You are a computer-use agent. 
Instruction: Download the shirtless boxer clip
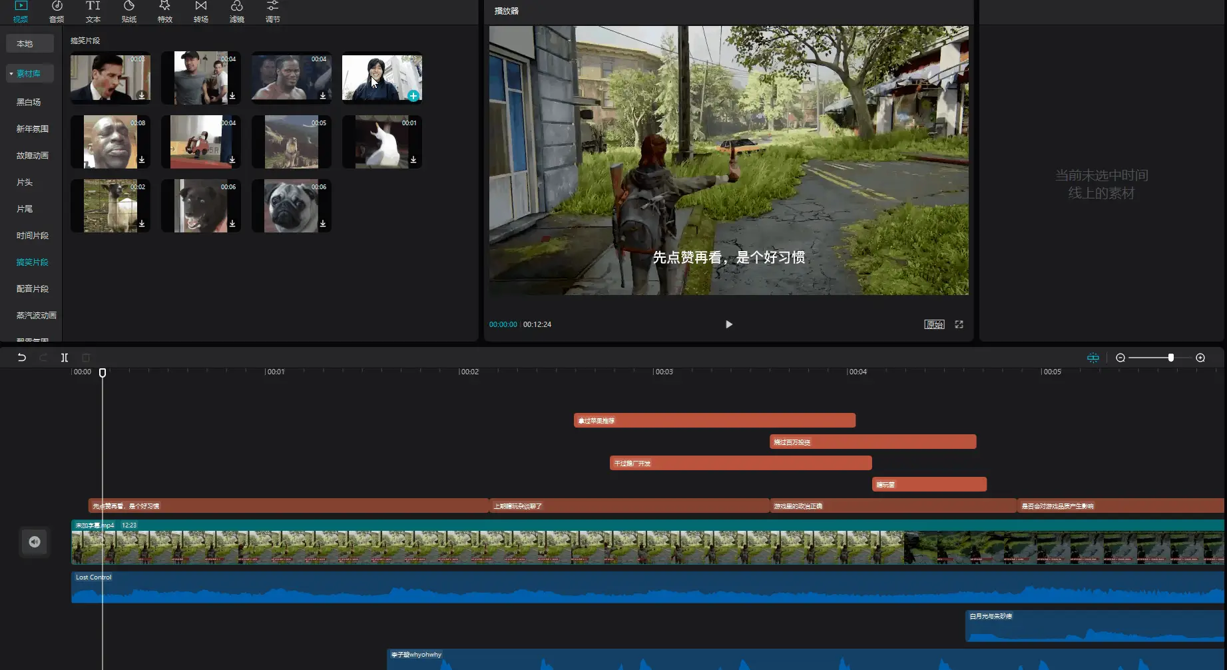(x=323, y=96)
